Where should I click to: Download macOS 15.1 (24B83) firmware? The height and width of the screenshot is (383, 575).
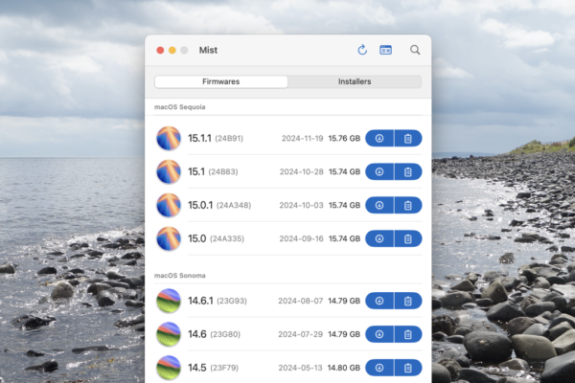point(379,171)
